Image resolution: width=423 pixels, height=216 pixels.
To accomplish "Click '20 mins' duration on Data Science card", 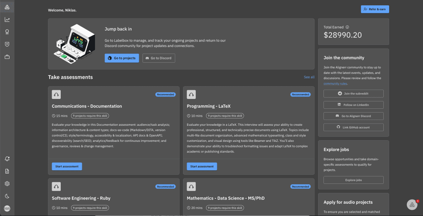I will point(195,208).
